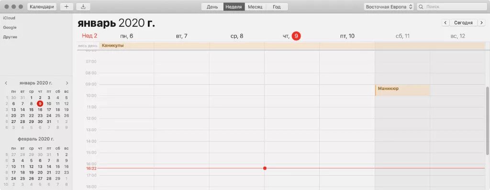Image resolution: width=490 pixels, height=190 pixels.
Task: Click the Нед 2 week number label
Action: tap(89, 36)
